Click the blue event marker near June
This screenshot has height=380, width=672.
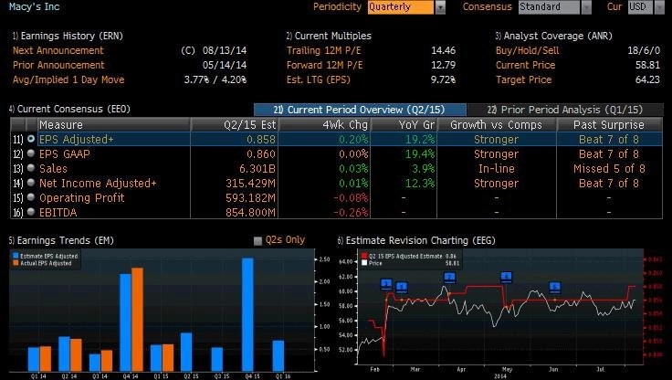(555, 287)
